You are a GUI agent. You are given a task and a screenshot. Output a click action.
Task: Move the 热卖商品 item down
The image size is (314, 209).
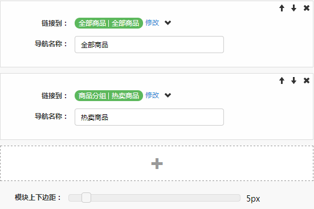coord(294,81)
